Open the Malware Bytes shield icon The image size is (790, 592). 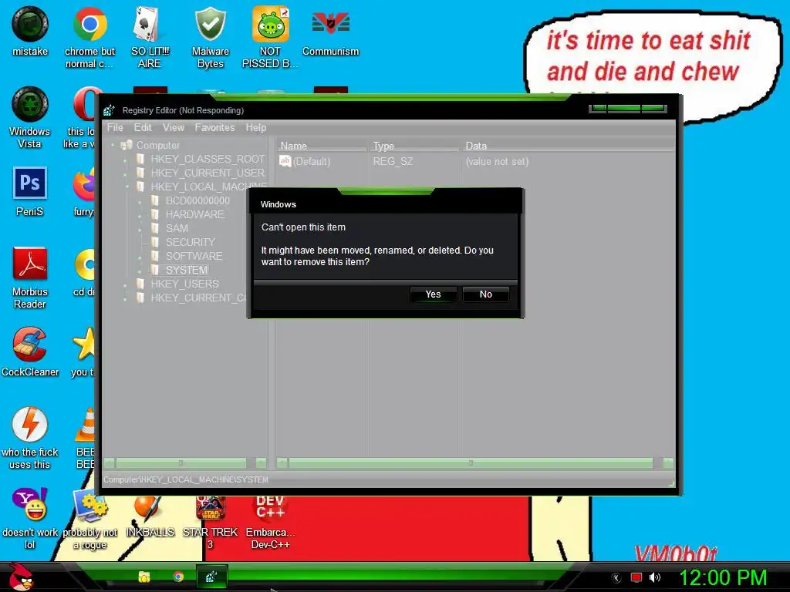(210, 37)
